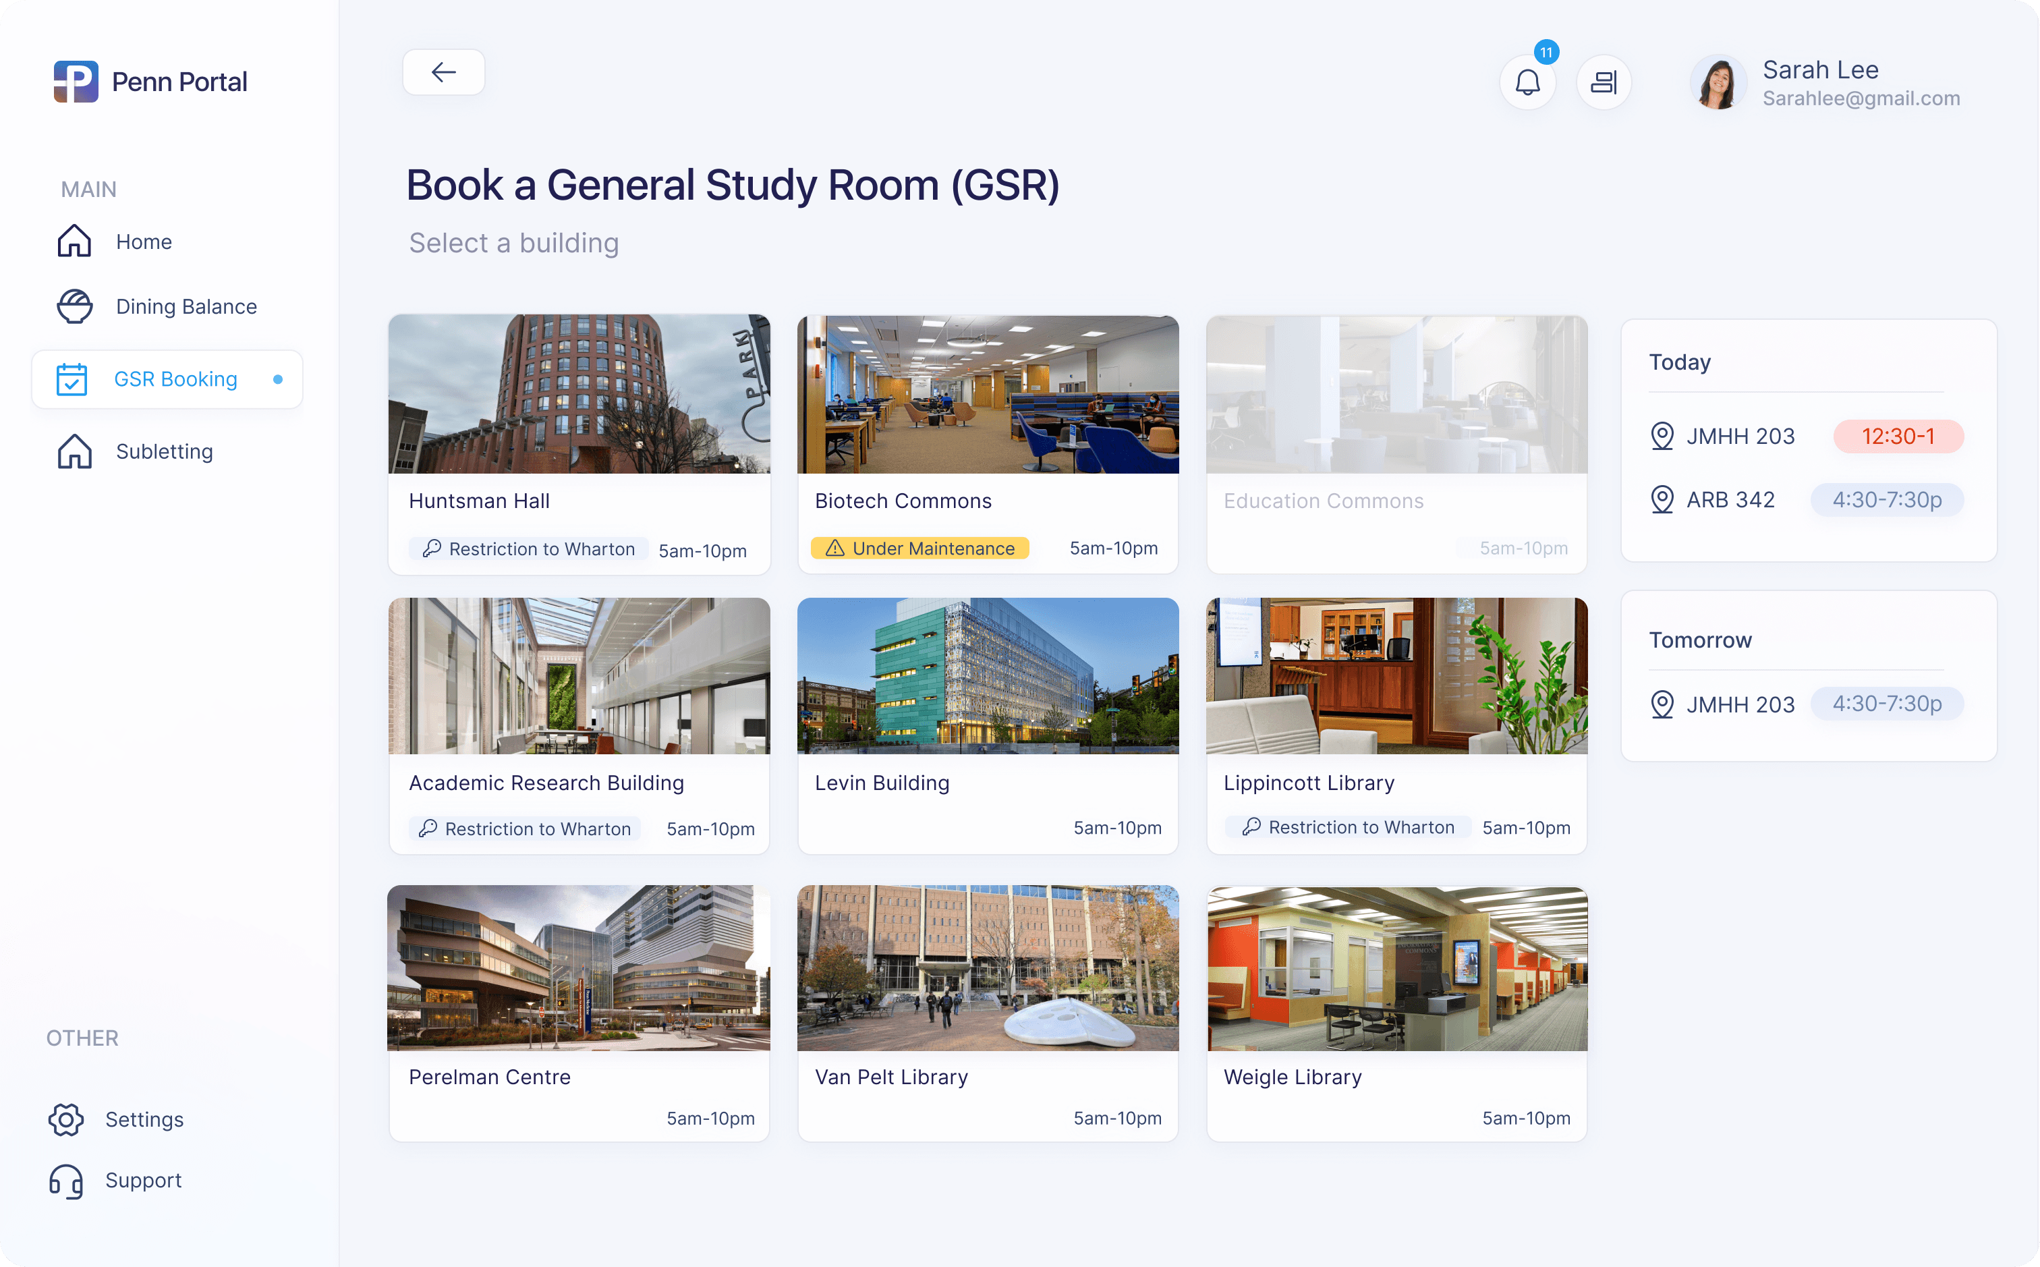2040x1267 pixels.
Task: Click Sarah Lee's profile avatar
Action: 1718,82
